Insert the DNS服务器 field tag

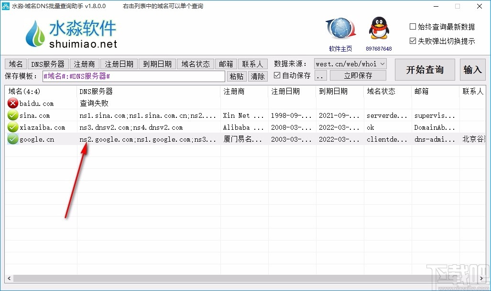click(x=47, y=63)
